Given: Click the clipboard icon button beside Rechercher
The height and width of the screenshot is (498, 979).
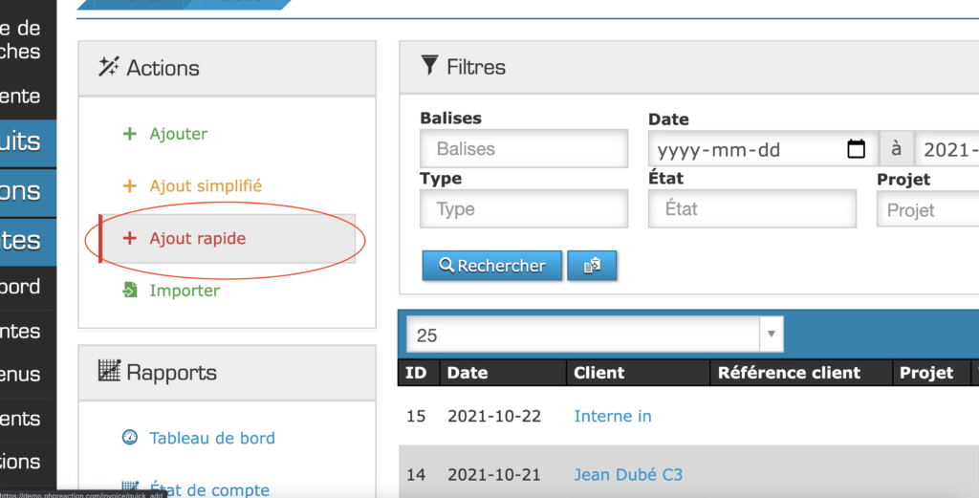Looking at the screenshot, I should click(592, 266).
